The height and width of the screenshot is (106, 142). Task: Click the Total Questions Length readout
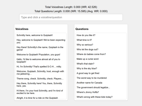[71, 11]
